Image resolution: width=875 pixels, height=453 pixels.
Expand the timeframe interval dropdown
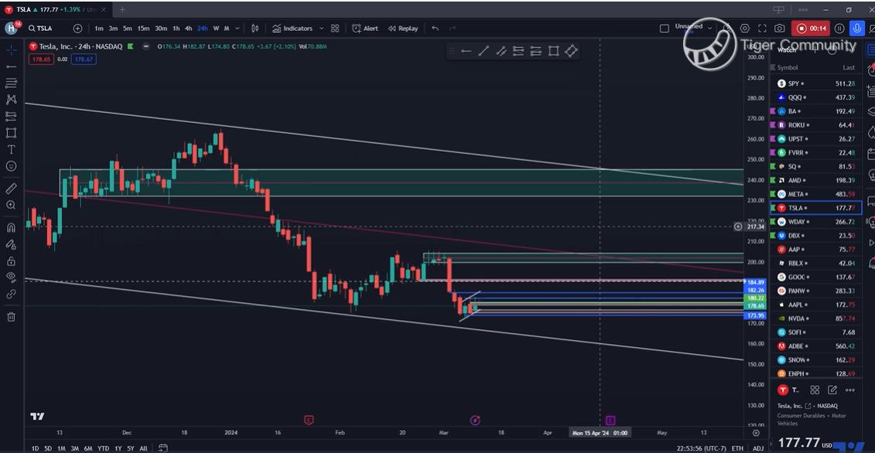tap(238, 29)
